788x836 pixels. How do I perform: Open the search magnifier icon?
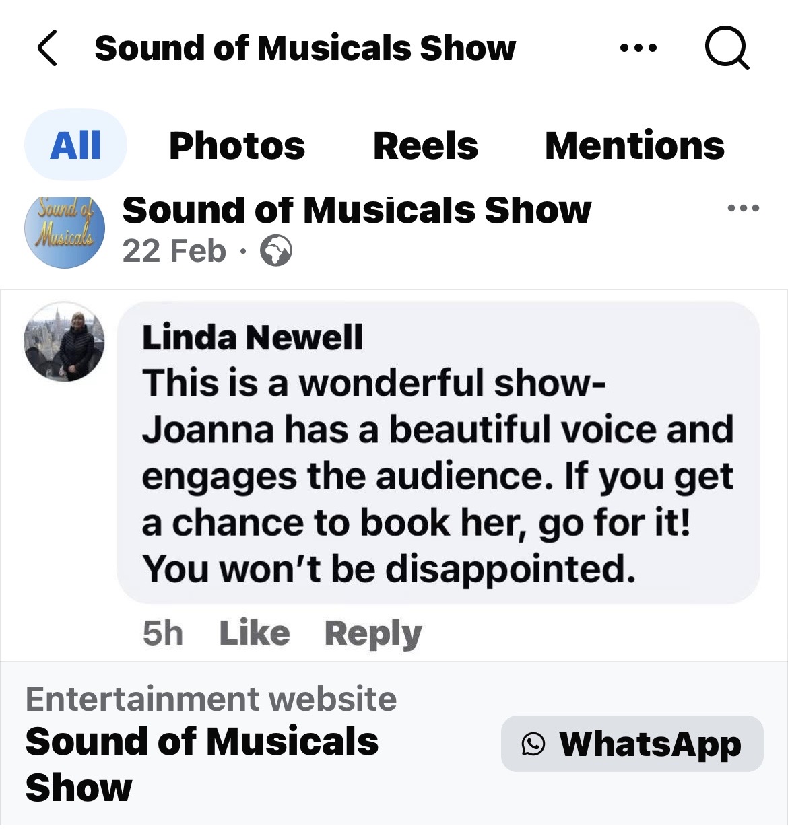point(726,48)
